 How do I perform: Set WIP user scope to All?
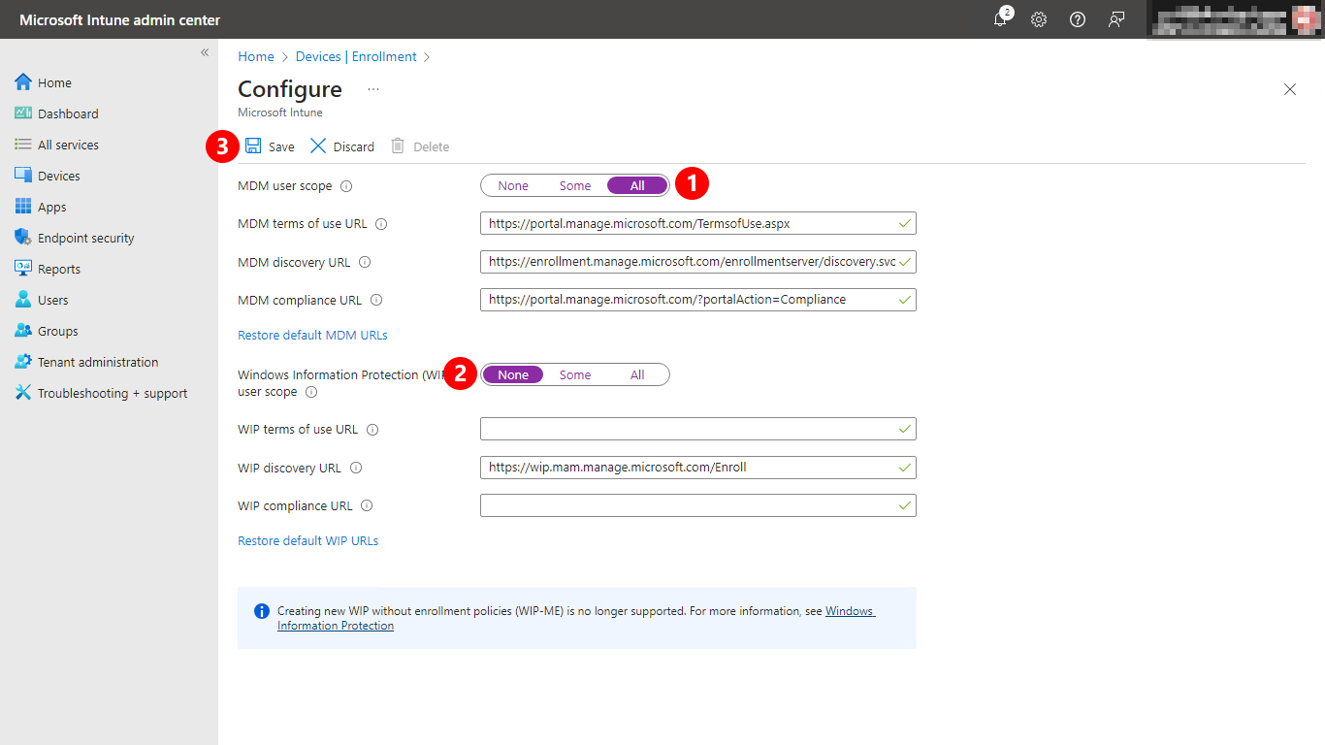click(637, 374)
